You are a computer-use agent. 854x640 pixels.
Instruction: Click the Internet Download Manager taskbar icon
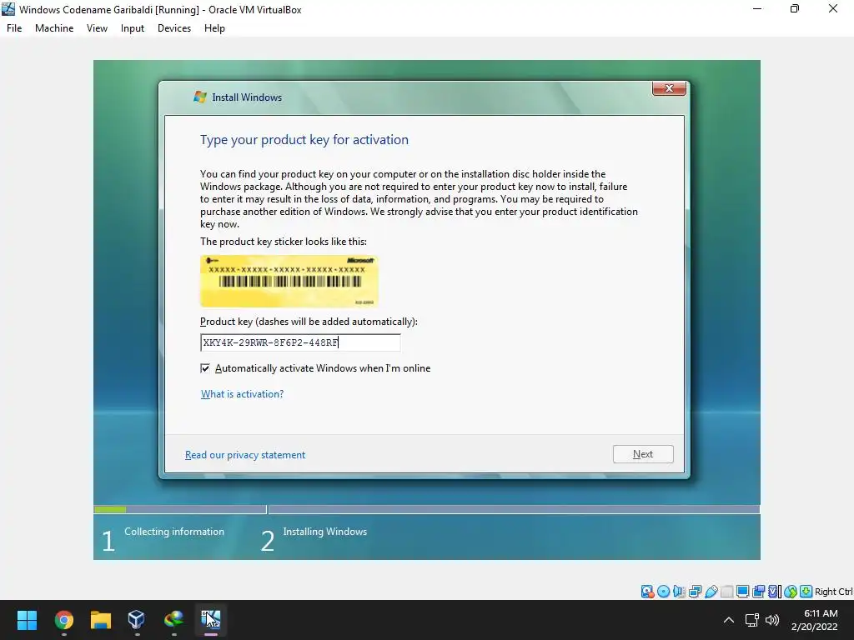(x=173, y=620)
